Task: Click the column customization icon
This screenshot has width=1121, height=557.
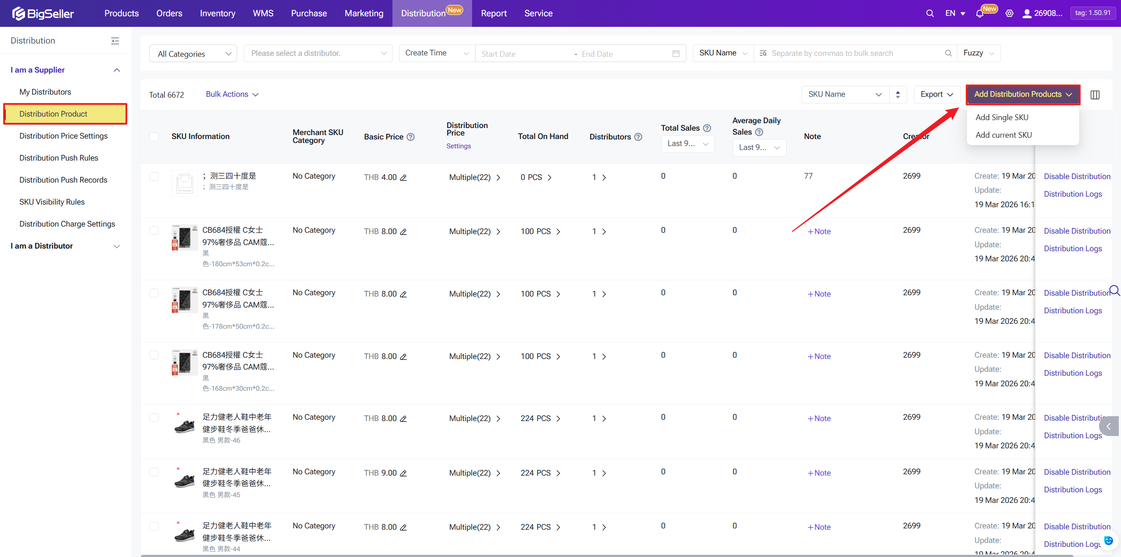Action: pos(1095,95)
